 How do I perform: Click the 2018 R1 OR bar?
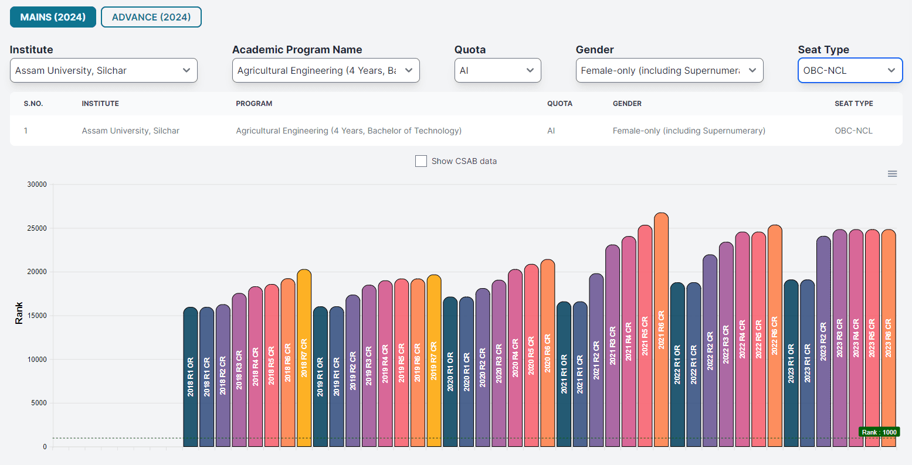[191, 377]
